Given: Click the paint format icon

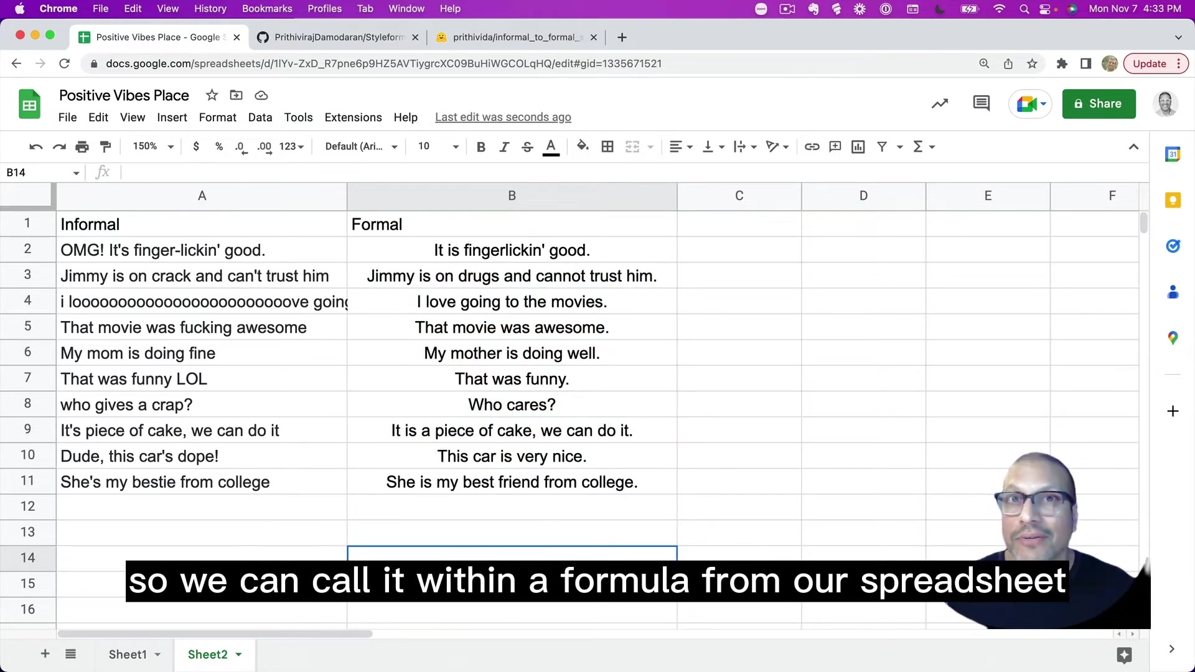Looking at the screenshot, I should (106, 147).
